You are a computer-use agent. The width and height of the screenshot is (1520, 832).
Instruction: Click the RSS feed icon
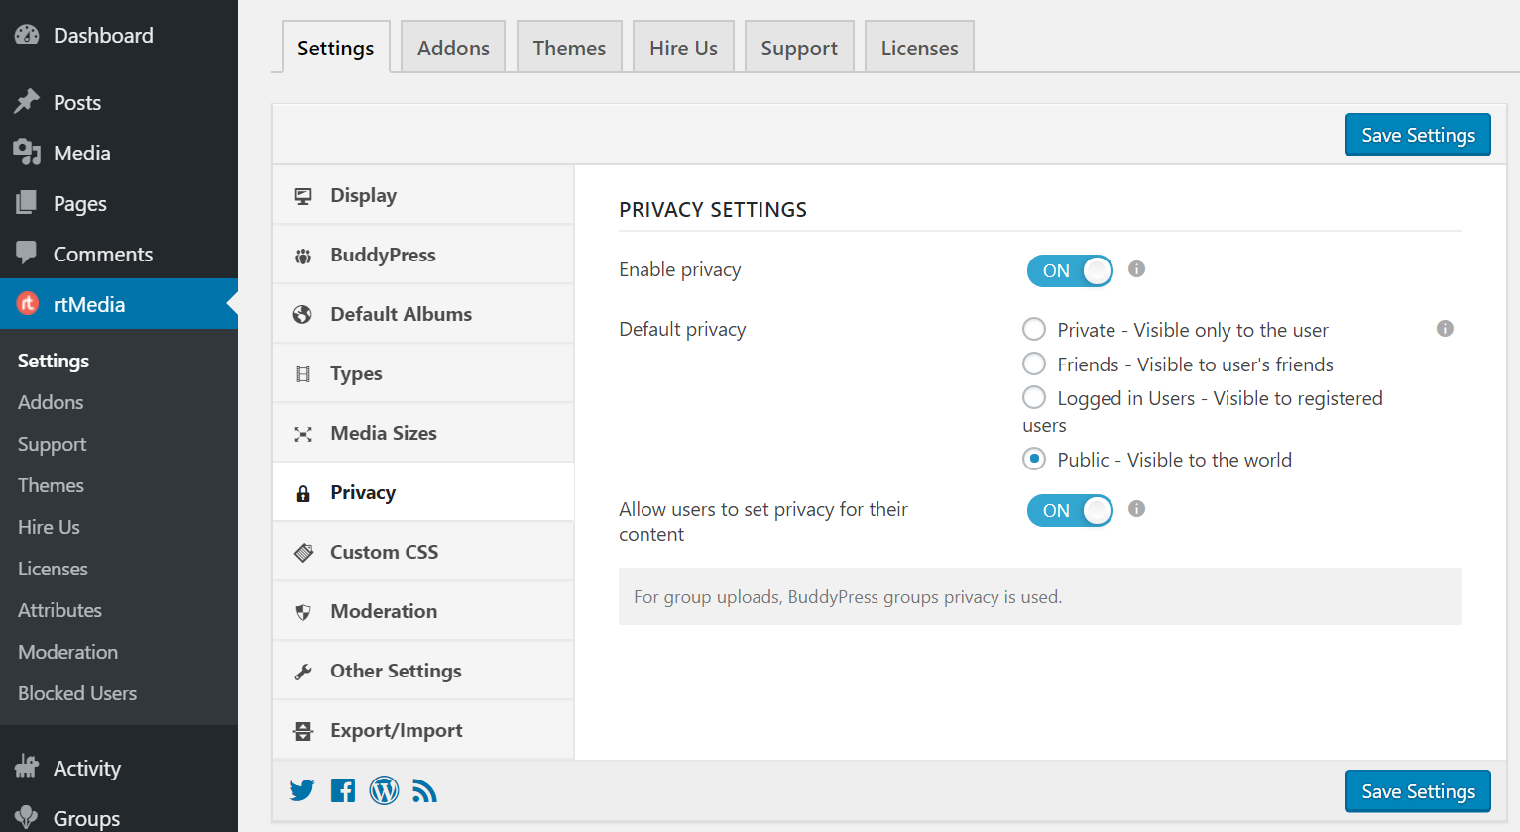tap(424, 790)
